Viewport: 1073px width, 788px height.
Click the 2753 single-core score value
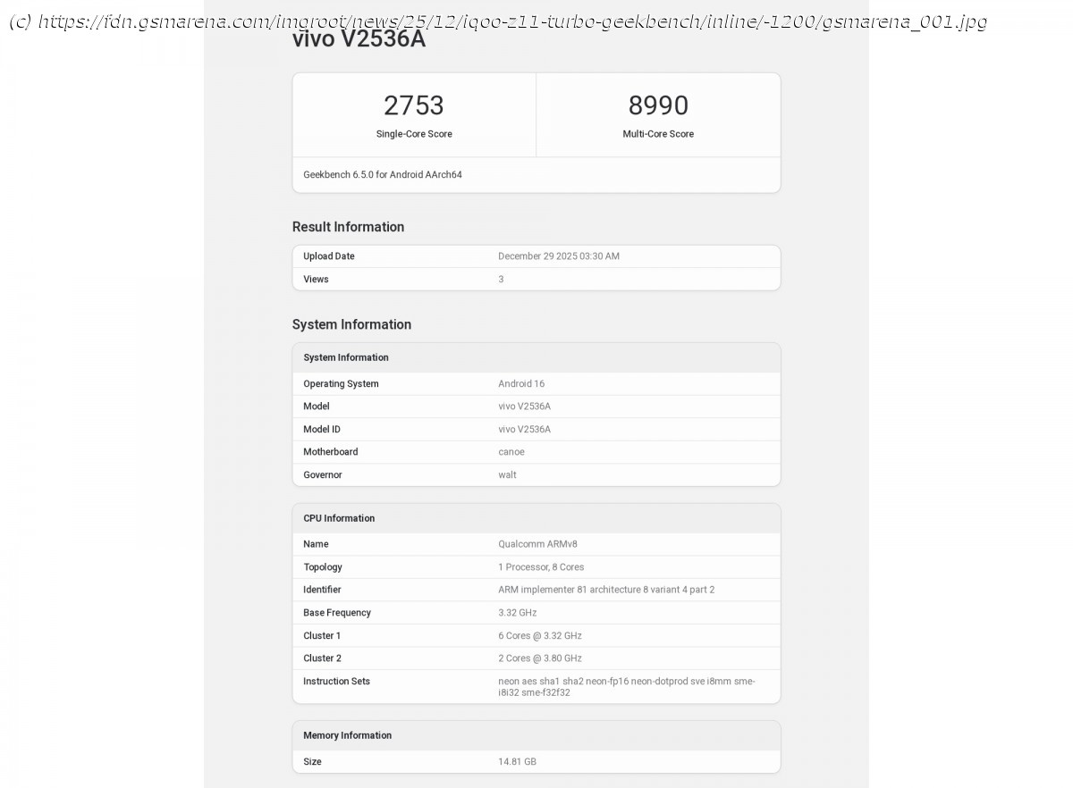(413, 105)
